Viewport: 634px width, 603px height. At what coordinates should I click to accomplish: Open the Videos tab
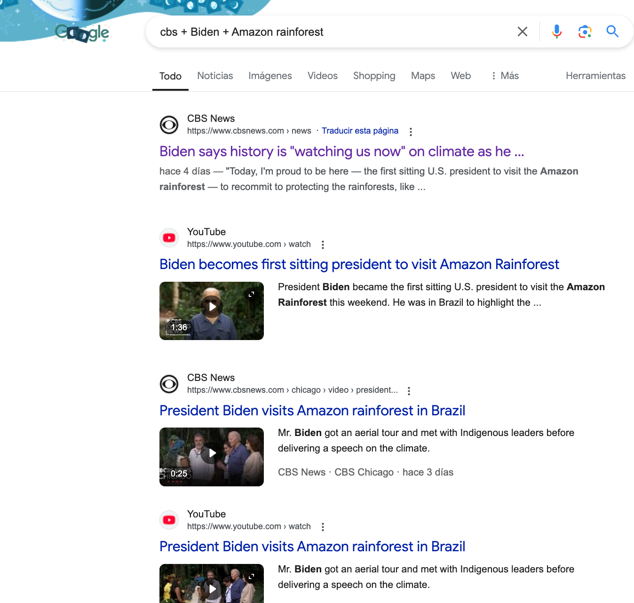click(x=322, y=76)
